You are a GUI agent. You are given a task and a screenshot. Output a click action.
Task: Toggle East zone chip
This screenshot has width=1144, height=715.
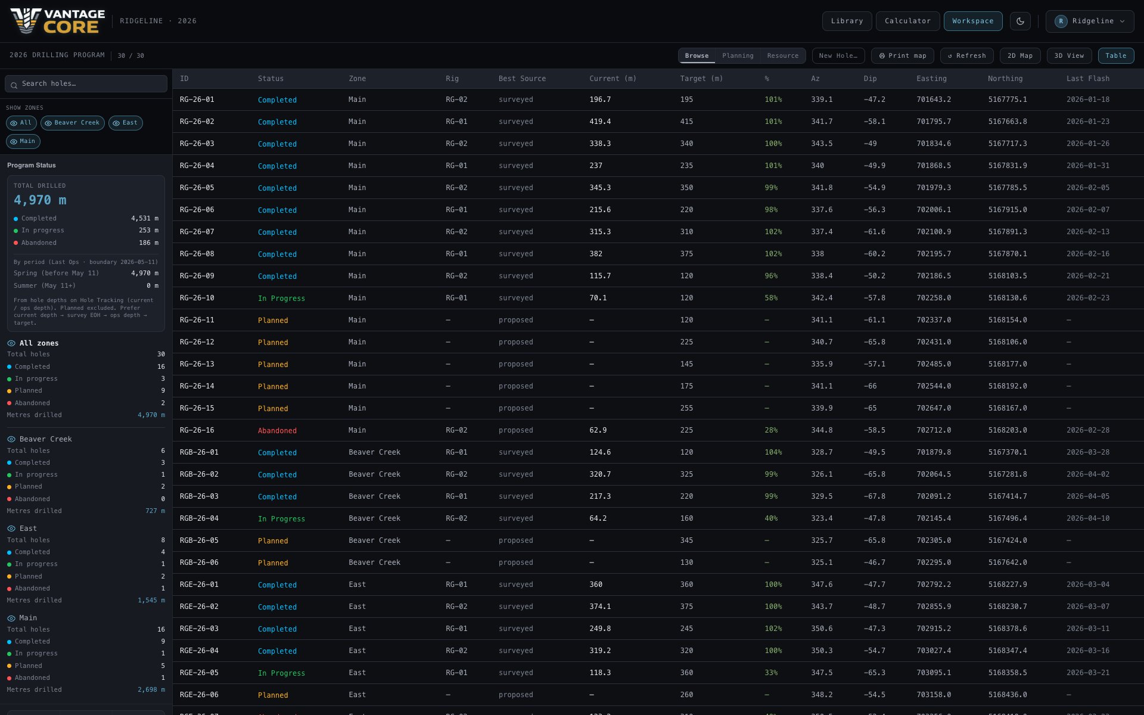coord(126,123)
